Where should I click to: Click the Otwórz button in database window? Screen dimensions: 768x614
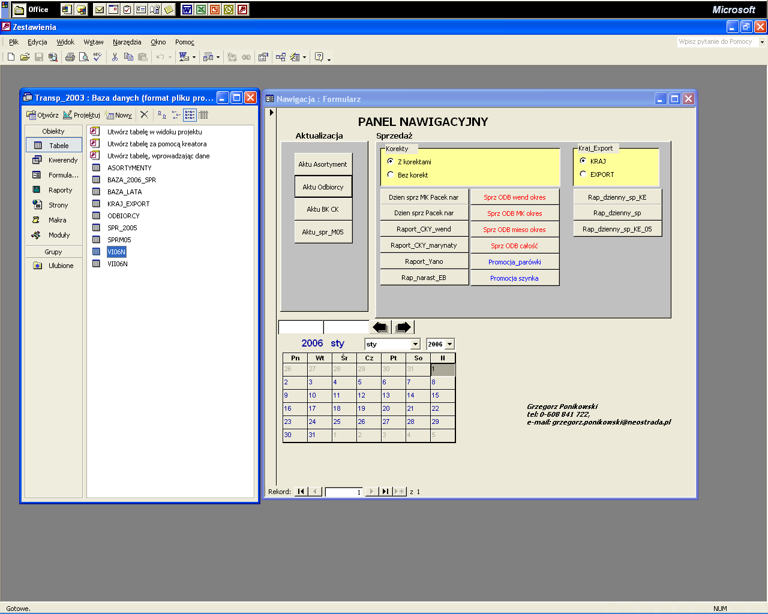click(x=43, y=115)
